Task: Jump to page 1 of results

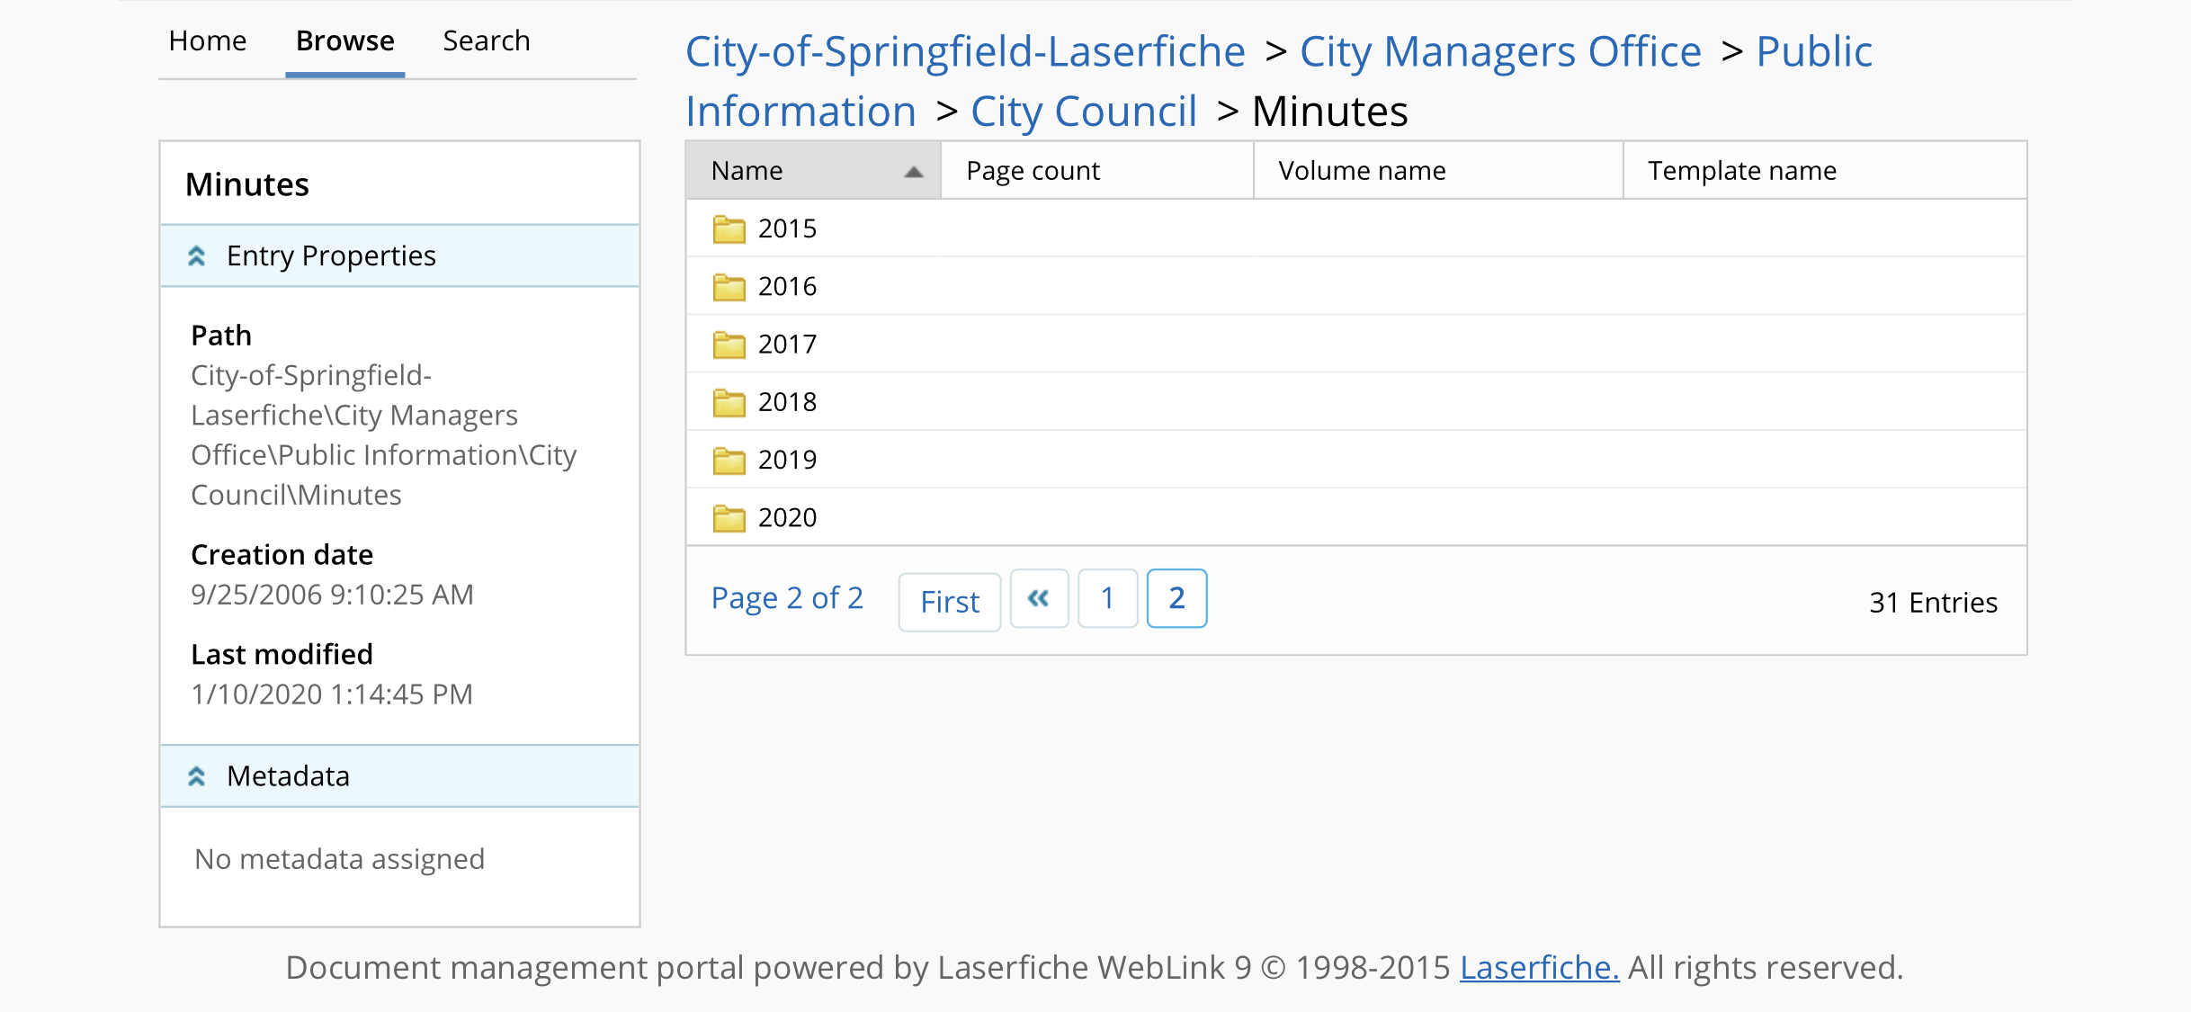Action: (x=1107, y=599)
